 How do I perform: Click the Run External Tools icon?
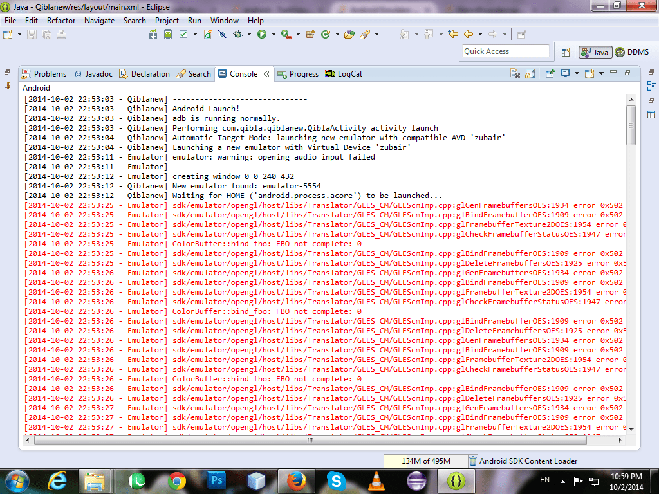(286, 35)
